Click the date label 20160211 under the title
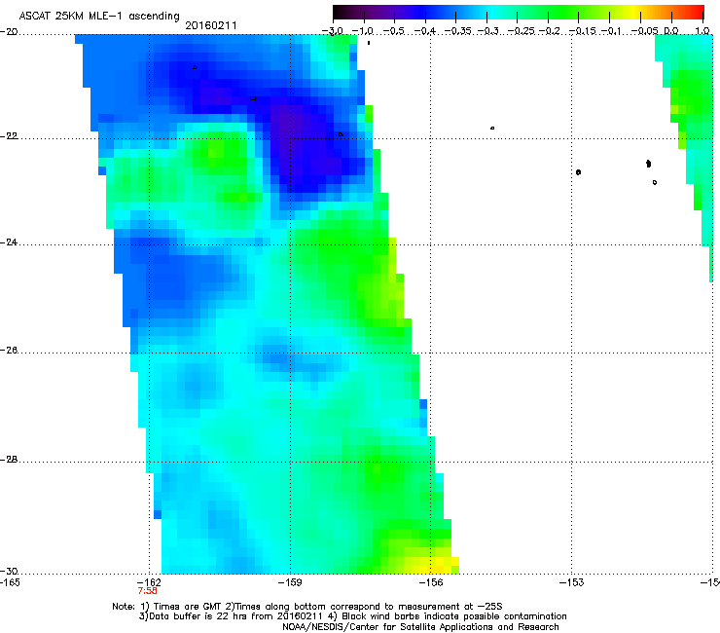 (x=211, y=26)
